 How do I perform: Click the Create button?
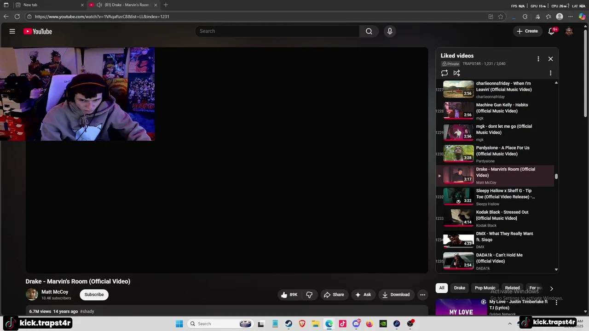(527, 31)
